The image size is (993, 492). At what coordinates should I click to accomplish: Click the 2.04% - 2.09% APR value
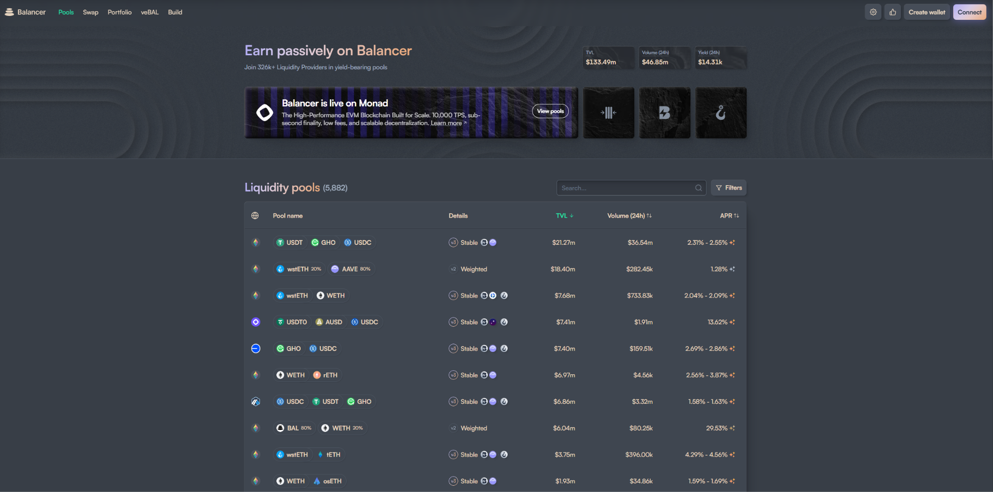coord(706,296)
